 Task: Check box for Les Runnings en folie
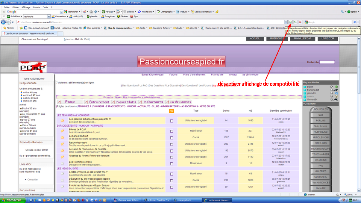click(171, 164)
